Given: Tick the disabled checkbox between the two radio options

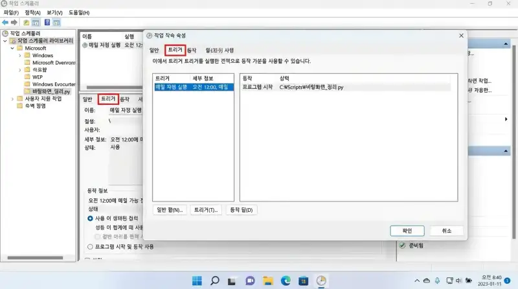Looking at the screenshot, I should [x=98, y=236].
